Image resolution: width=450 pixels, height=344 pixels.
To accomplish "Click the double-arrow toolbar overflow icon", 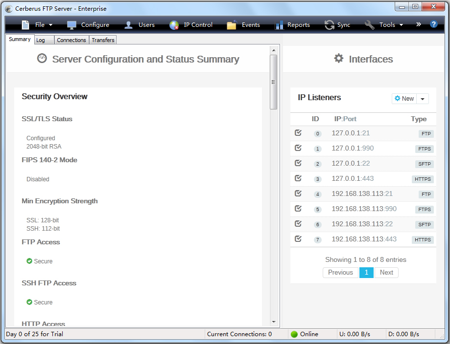I will (419, 24).
